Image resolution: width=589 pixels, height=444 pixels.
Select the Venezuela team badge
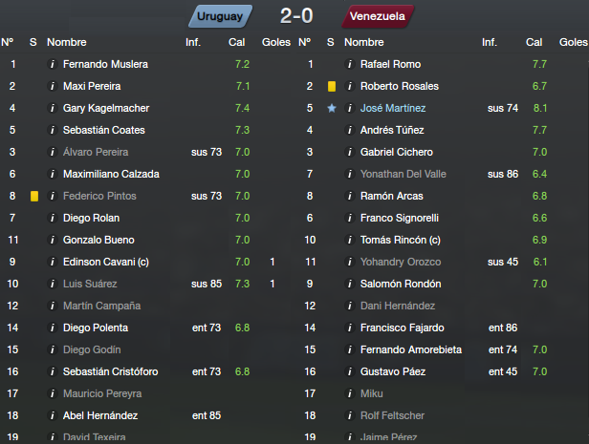[378, 16]
